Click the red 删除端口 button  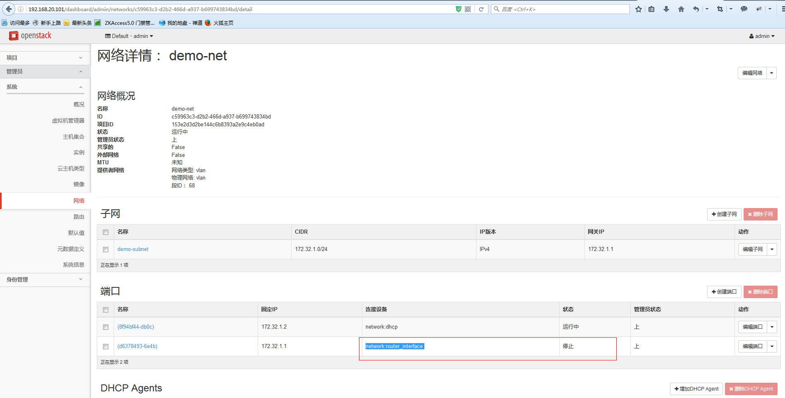(x=761, y=292)
